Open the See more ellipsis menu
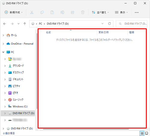 136,13
